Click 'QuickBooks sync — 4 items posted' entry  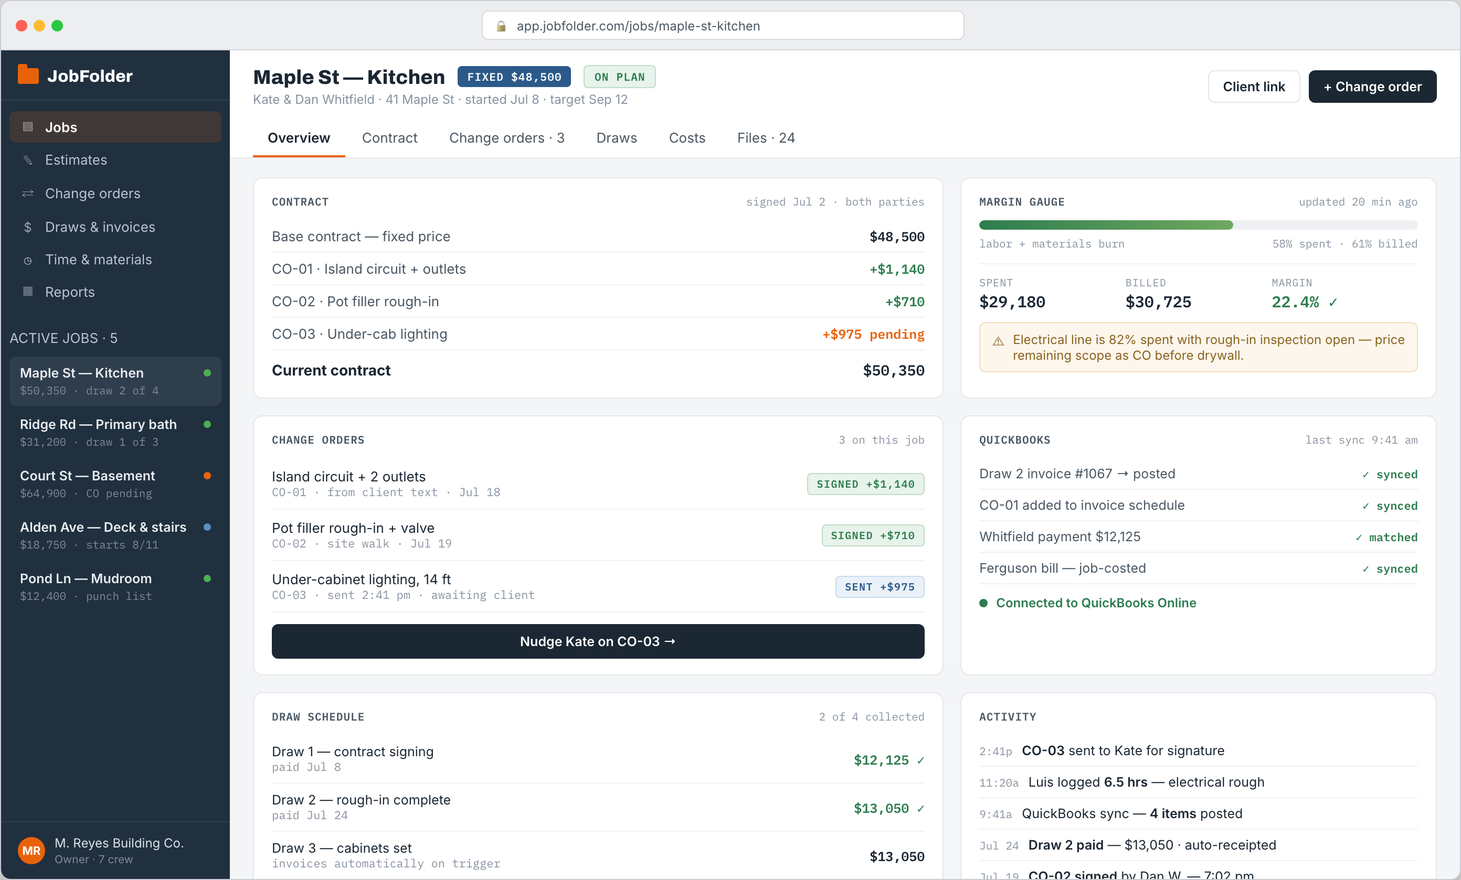(1198, 813)
